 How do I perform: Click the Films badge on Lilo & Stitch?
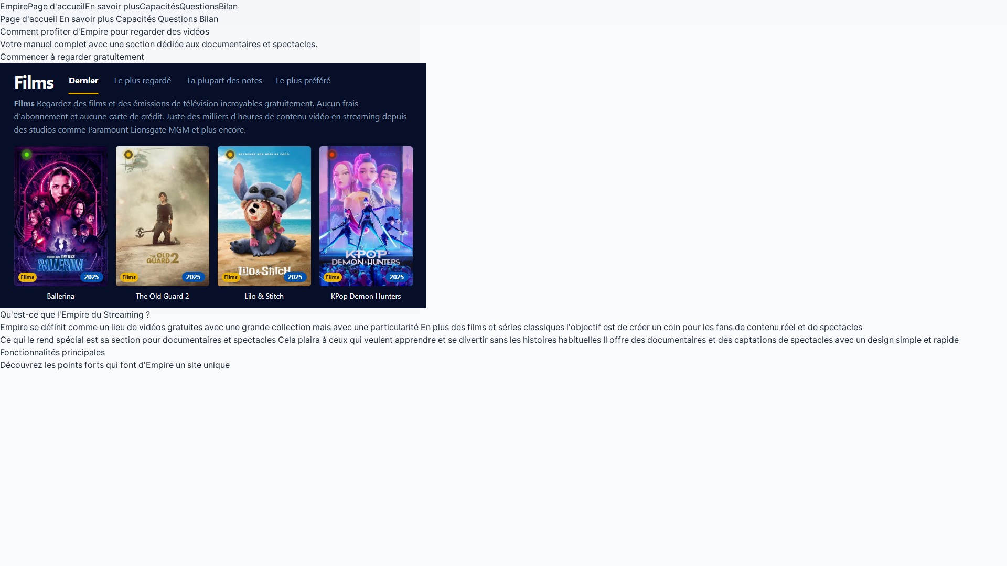tap(231, 277)
